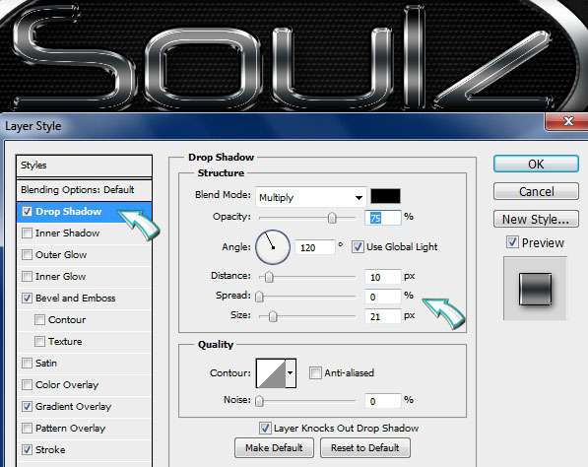The width and height of the screenshot is (588, 467).
Task: Click the style preview thumbnail
Action: point(535,289)
